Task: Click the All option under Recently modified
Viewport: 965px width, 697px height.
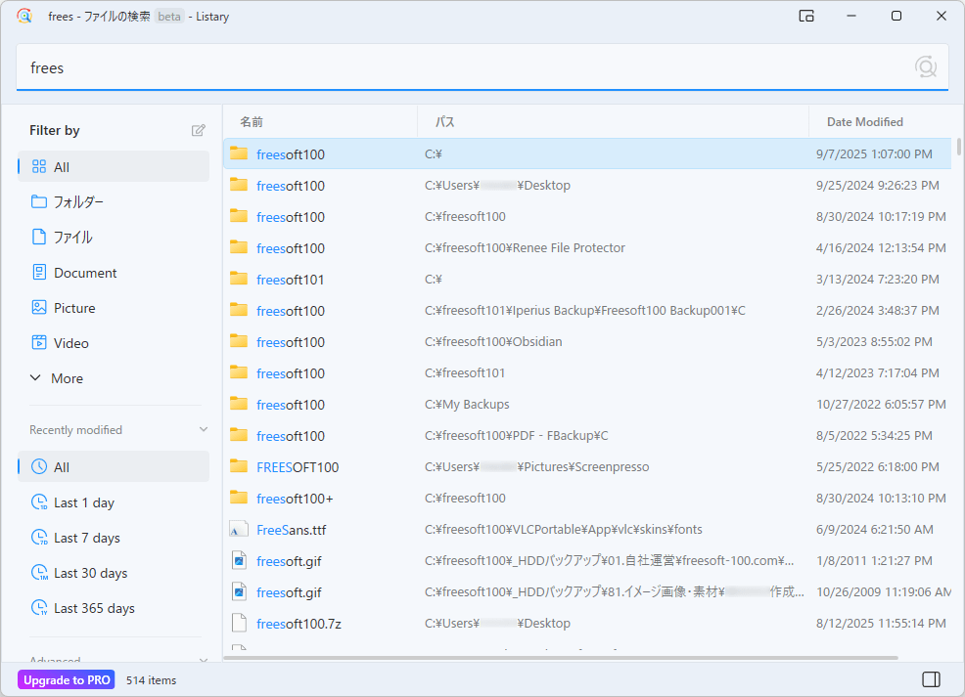Action: click(114, 466)
